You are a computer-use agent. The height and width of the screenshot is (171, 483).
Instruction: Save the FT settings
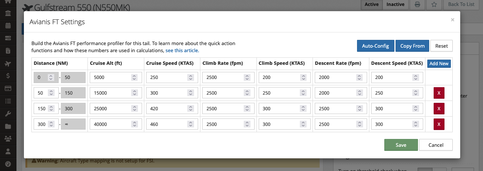pos(401,145)
